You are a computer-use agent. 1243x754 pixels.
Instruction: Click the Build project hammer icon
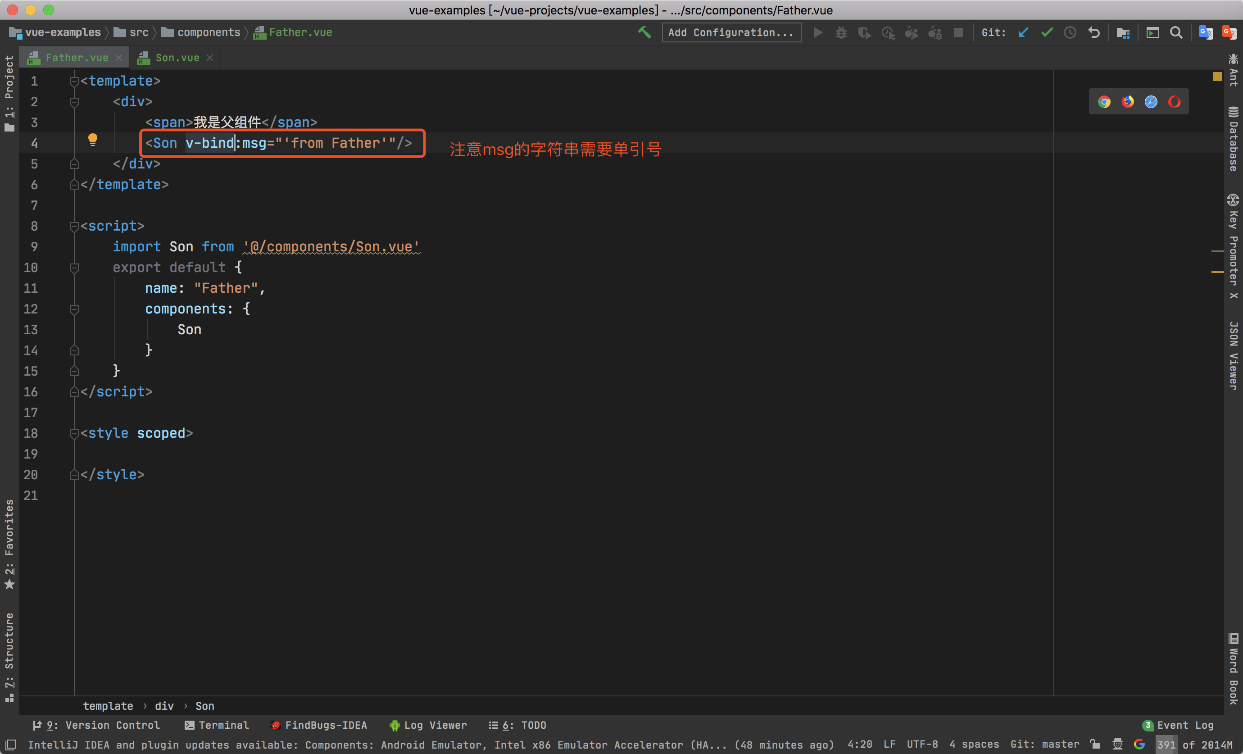pyautogui.click(x=644, y=32)
